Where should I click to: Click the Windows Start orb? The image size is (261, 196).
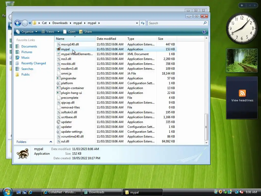[x=7, y=192]
